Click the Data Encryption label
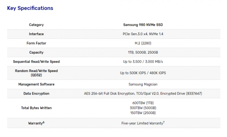Screen dimensions: 227x137 coord(36,93)
